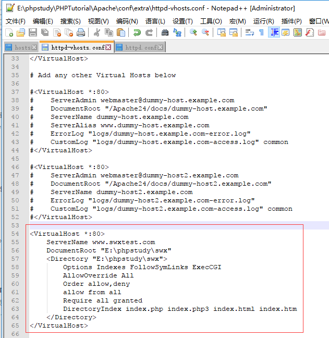
Task: Open the 视图(V) menu
Action: (x=99, y=21)
